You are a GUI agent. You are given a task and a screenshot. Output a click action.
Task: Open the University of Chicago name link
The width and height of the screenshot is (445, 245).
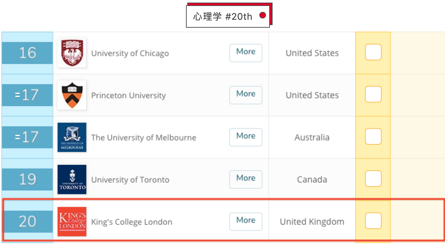point(130,53)
